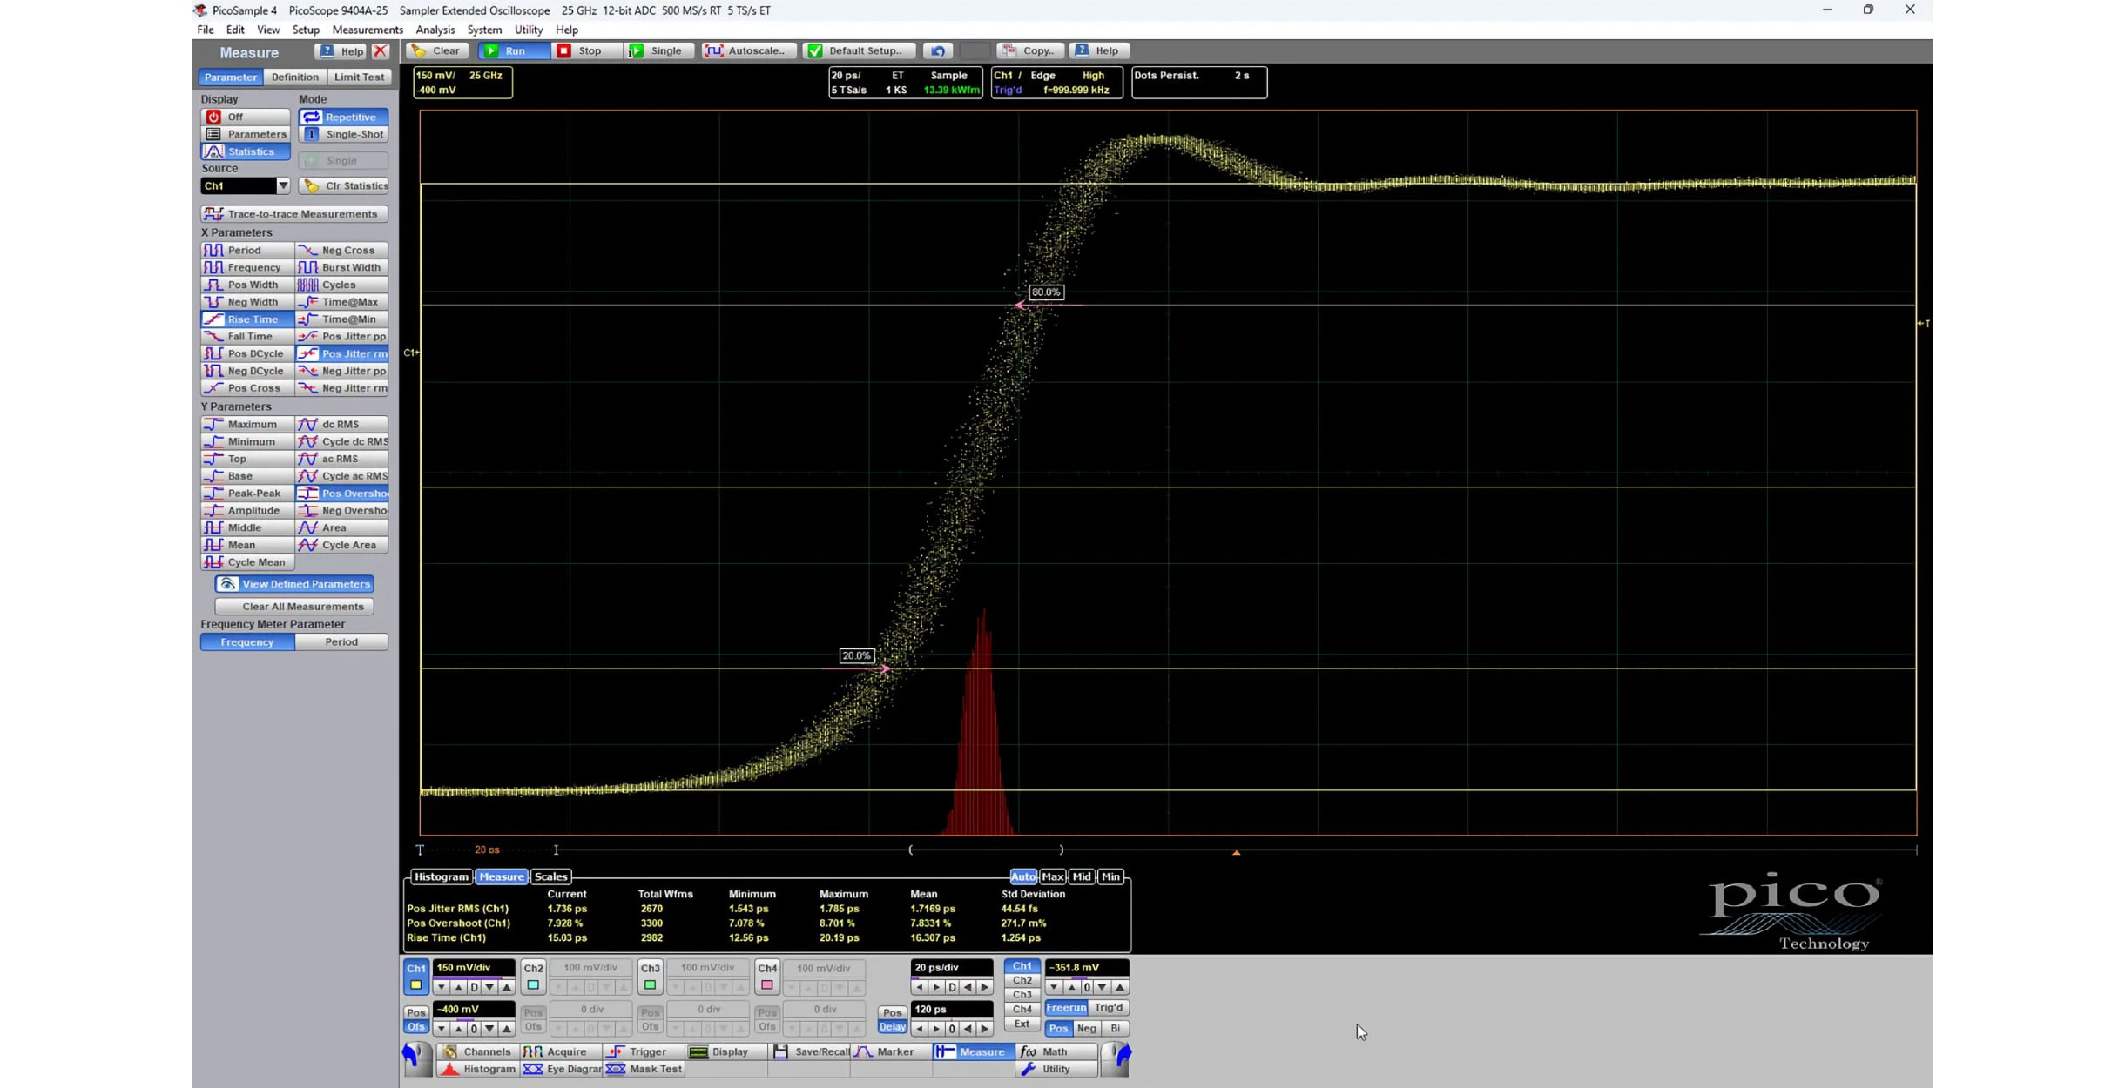The image size is (2125, 1088).
Task: Open Help in the Measure panel header
Action: click(x=342, y=51)
